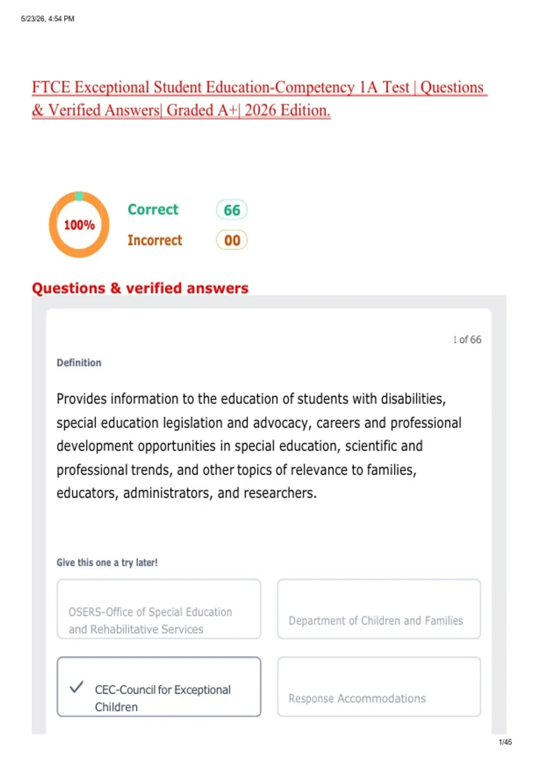
Task: Choose the Response Accommodations answer option
Action: click(x=379, y=687)
